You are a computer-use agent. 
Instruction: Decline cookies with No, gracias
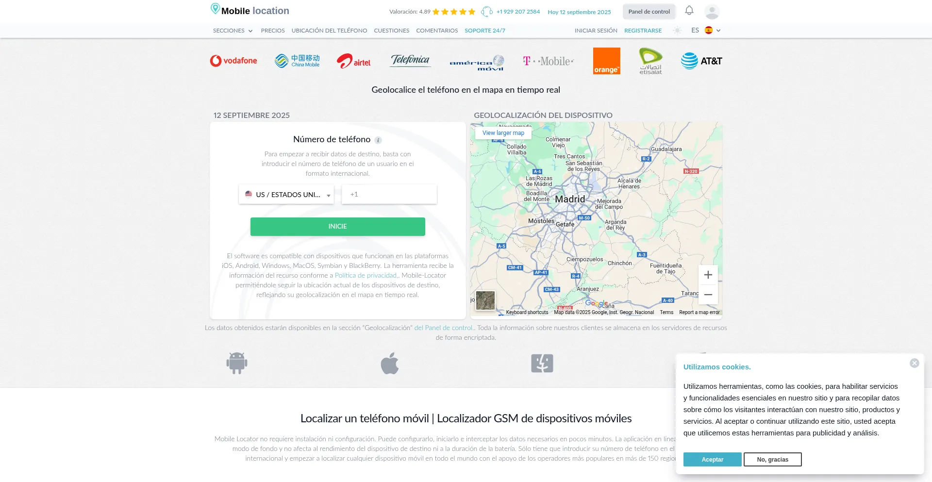point(773,460)
